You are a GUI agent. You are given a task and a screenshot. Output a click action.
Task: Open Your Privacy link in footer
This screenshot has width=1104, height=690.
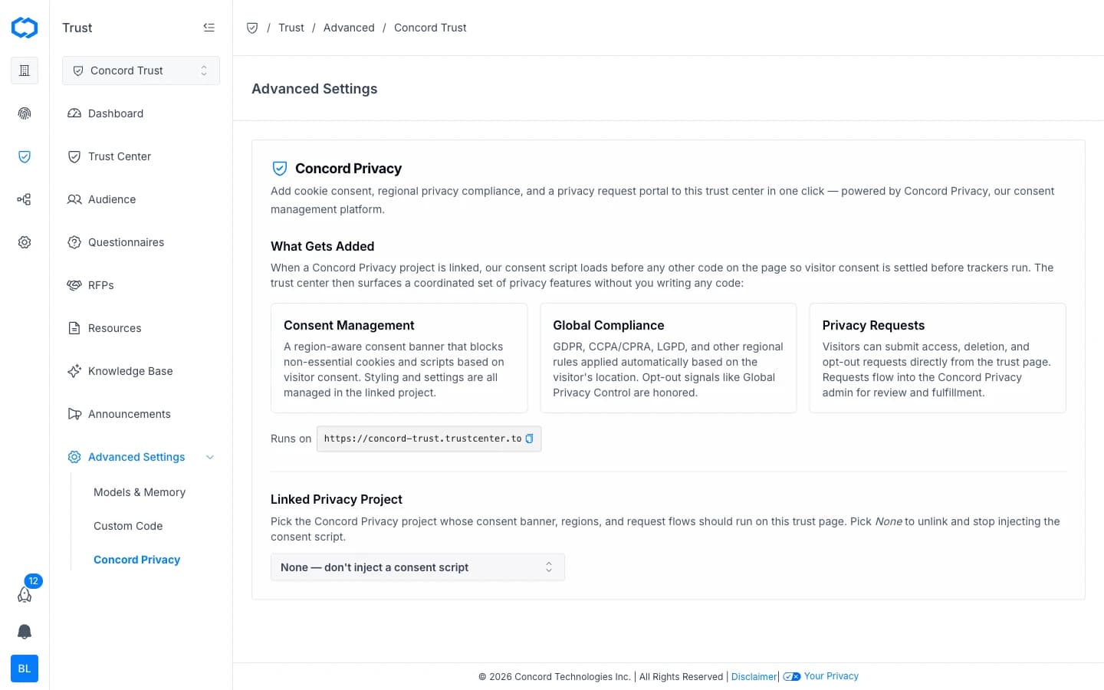click(831, 676)
